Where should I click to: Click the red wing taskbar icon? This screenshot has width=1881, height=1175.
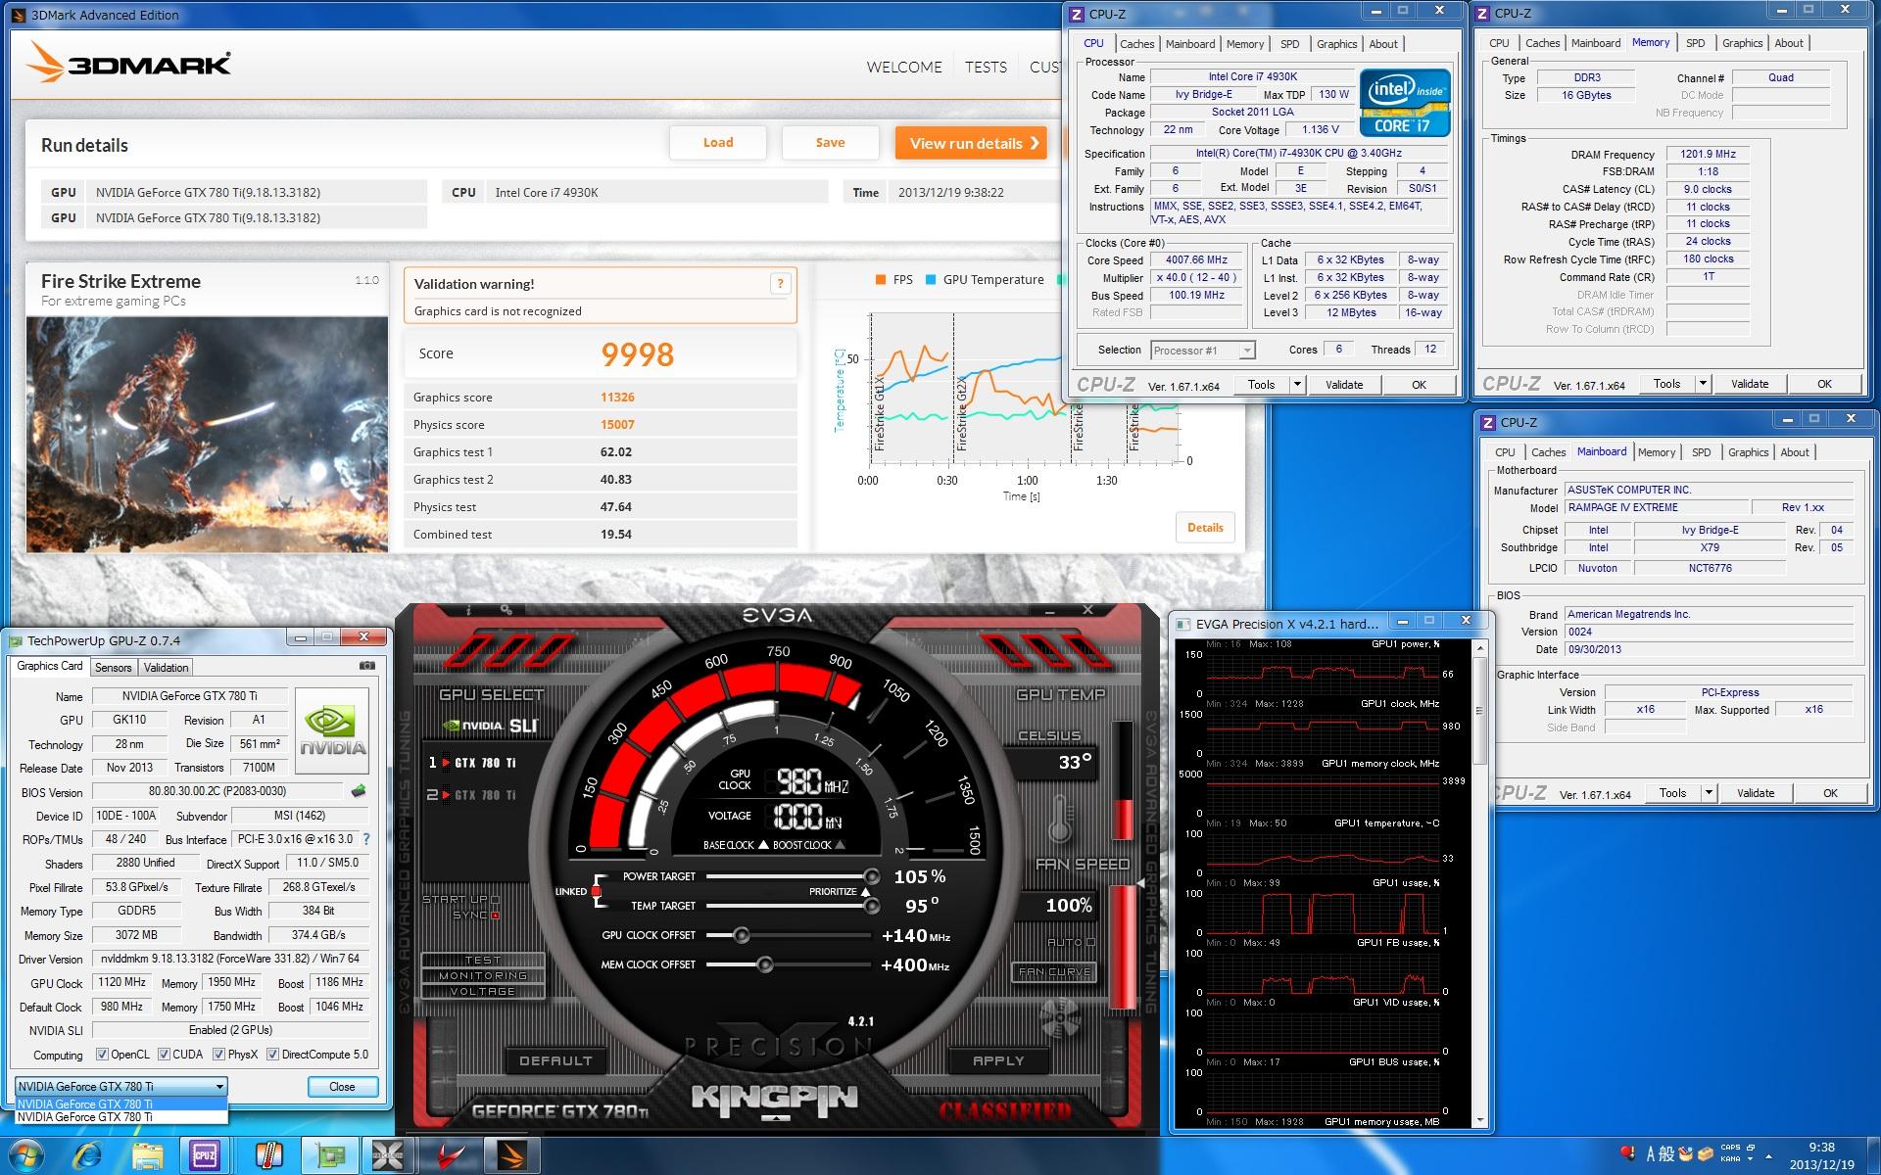(451, 1155)
